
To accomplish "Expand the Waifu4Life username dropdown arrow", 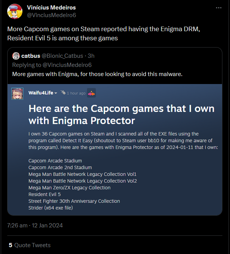I will coord(56,93).
